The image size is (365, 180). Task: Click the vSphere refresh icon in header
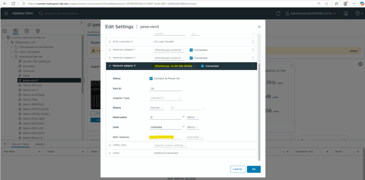coord(278,13)
